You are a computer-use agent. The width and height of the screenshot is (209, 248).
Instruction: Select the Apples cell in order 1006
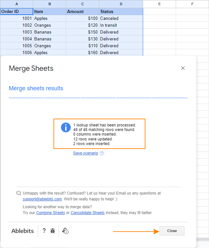(x=50, y=52)
